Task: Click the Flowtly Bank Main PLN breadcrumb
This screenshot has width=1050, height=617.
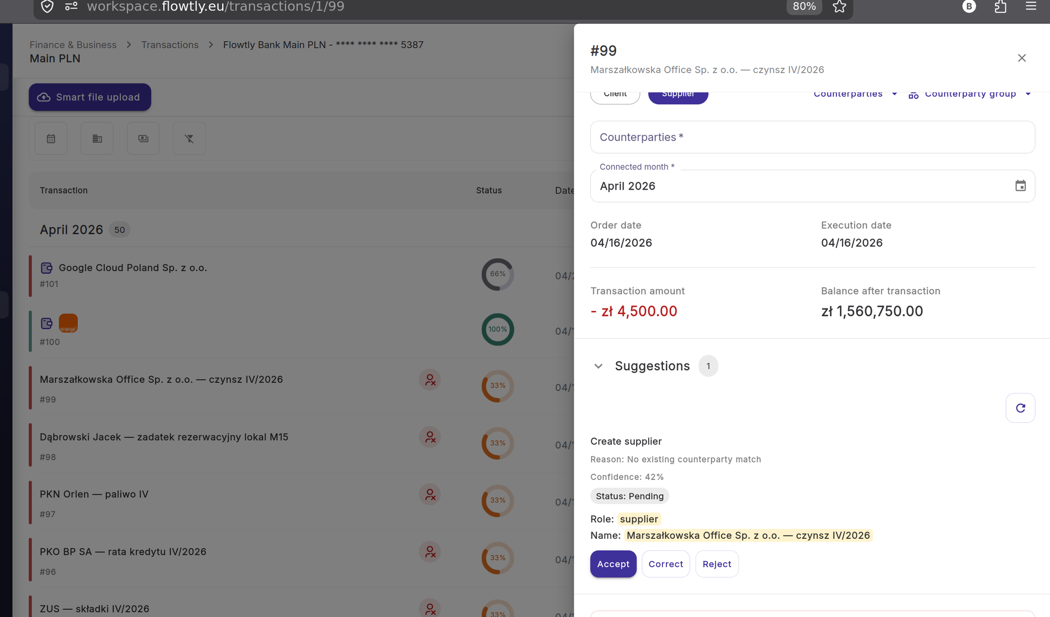Action: pyautogui.click(x=323, y=45)
